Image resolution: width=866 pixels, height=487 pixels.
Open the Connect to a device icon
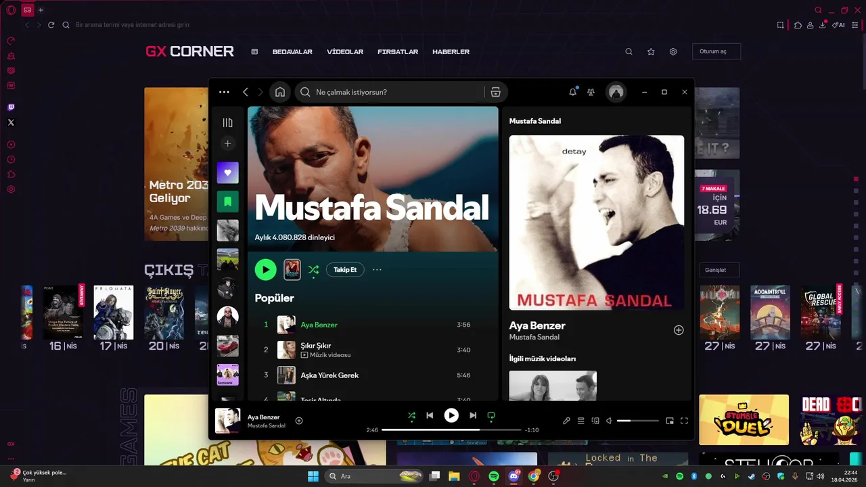click(595, 421)
